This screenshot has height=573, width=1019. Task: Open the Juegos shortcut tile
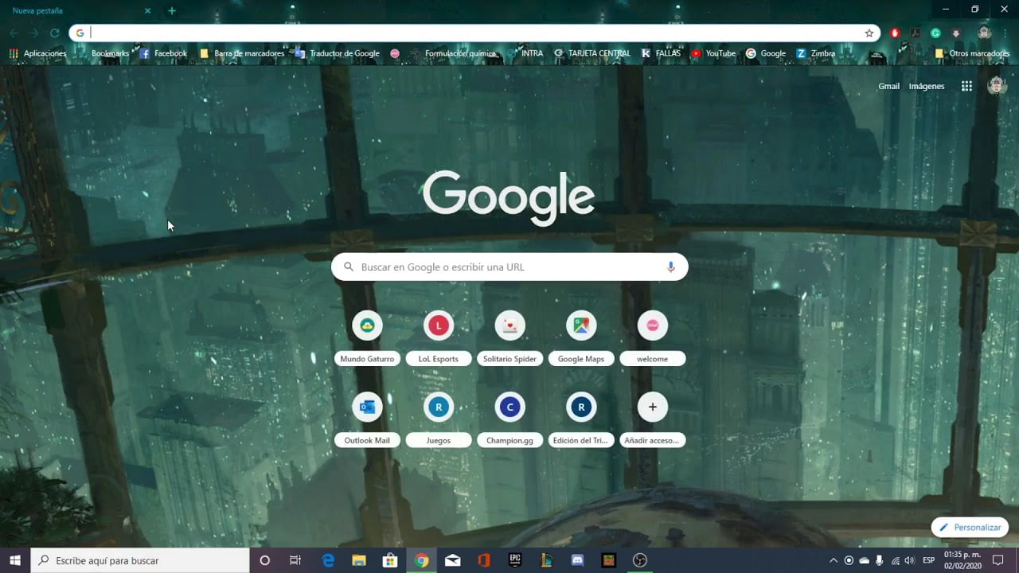tap(439, 419)
